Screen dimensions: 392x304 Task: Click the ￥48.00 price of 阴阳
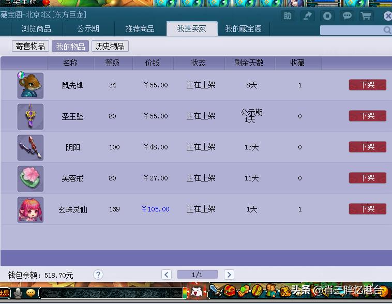click(156, 147)
